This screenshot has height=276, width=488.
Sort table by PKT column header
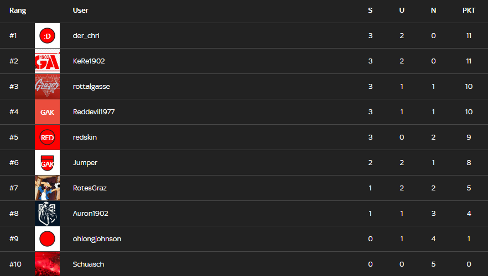coord(469,10)
